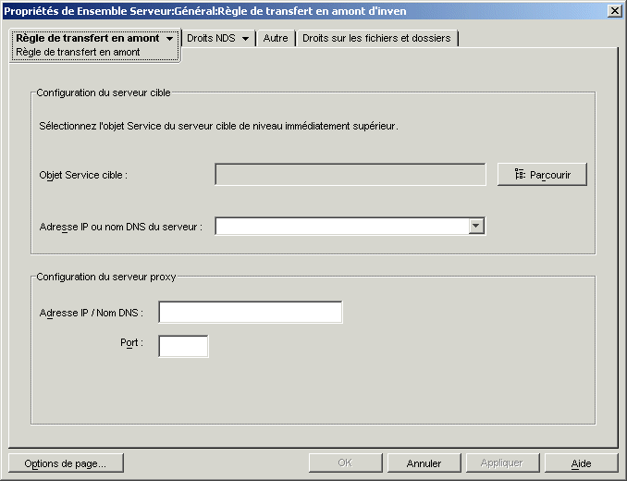Select the Règle de transfert en amont sub-page
Viewport: 627px width, 481px height.
click(x=78, y=52)
